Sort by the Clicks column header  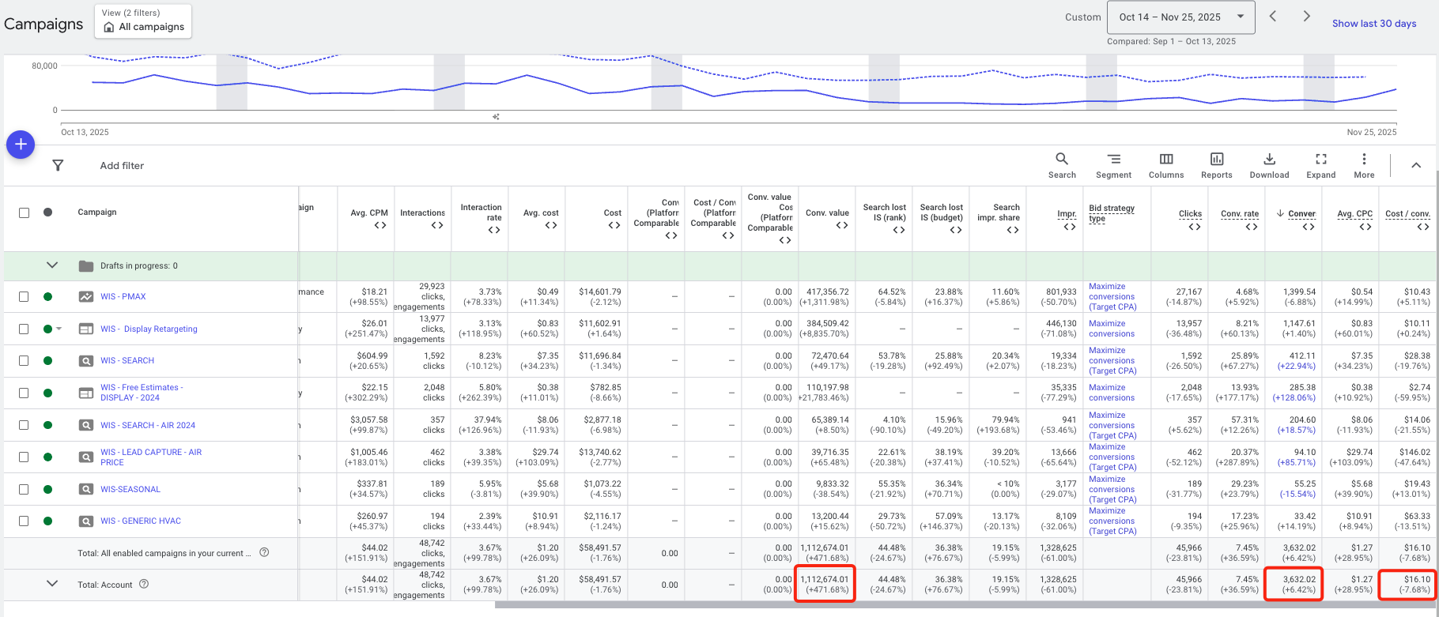[1190, 213]
